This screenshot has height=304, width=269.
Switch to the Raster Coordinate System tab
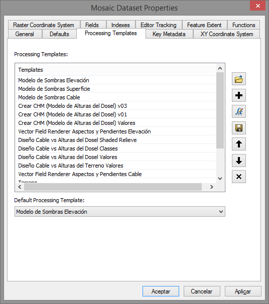click(44, 25)
